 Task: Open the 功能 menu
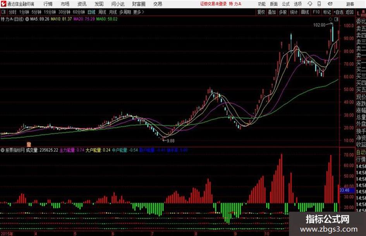[x=262, y=4]
